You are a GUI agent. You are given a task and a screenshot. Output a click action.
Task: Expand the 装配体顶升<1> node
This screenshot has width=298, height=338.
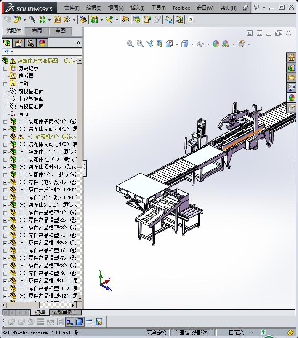coord(5,167)
